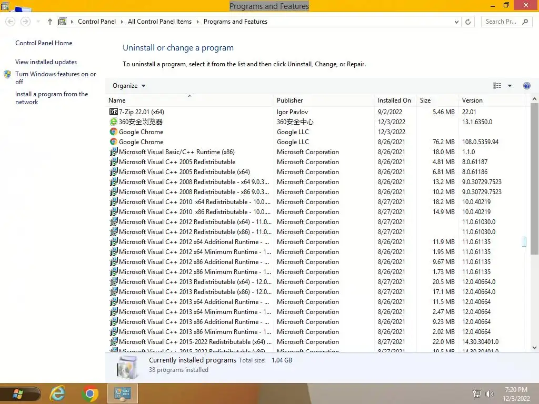
Task: Open the network tray icon
Action: [476, 393]
